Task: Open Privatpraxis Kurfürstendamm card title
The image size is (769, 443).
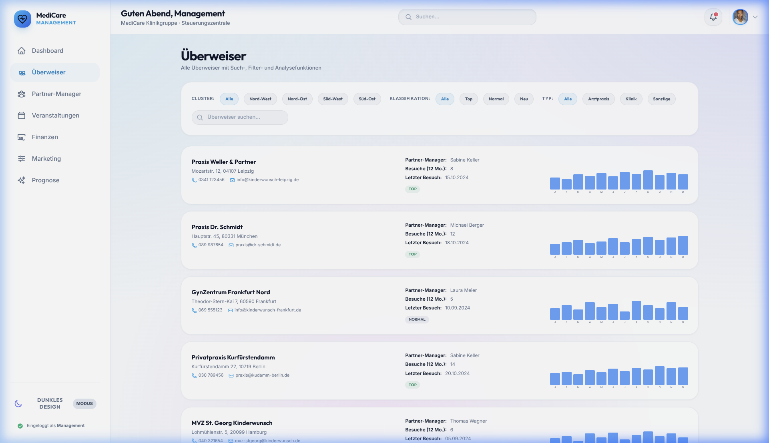Action: click(x=233, y=357)
